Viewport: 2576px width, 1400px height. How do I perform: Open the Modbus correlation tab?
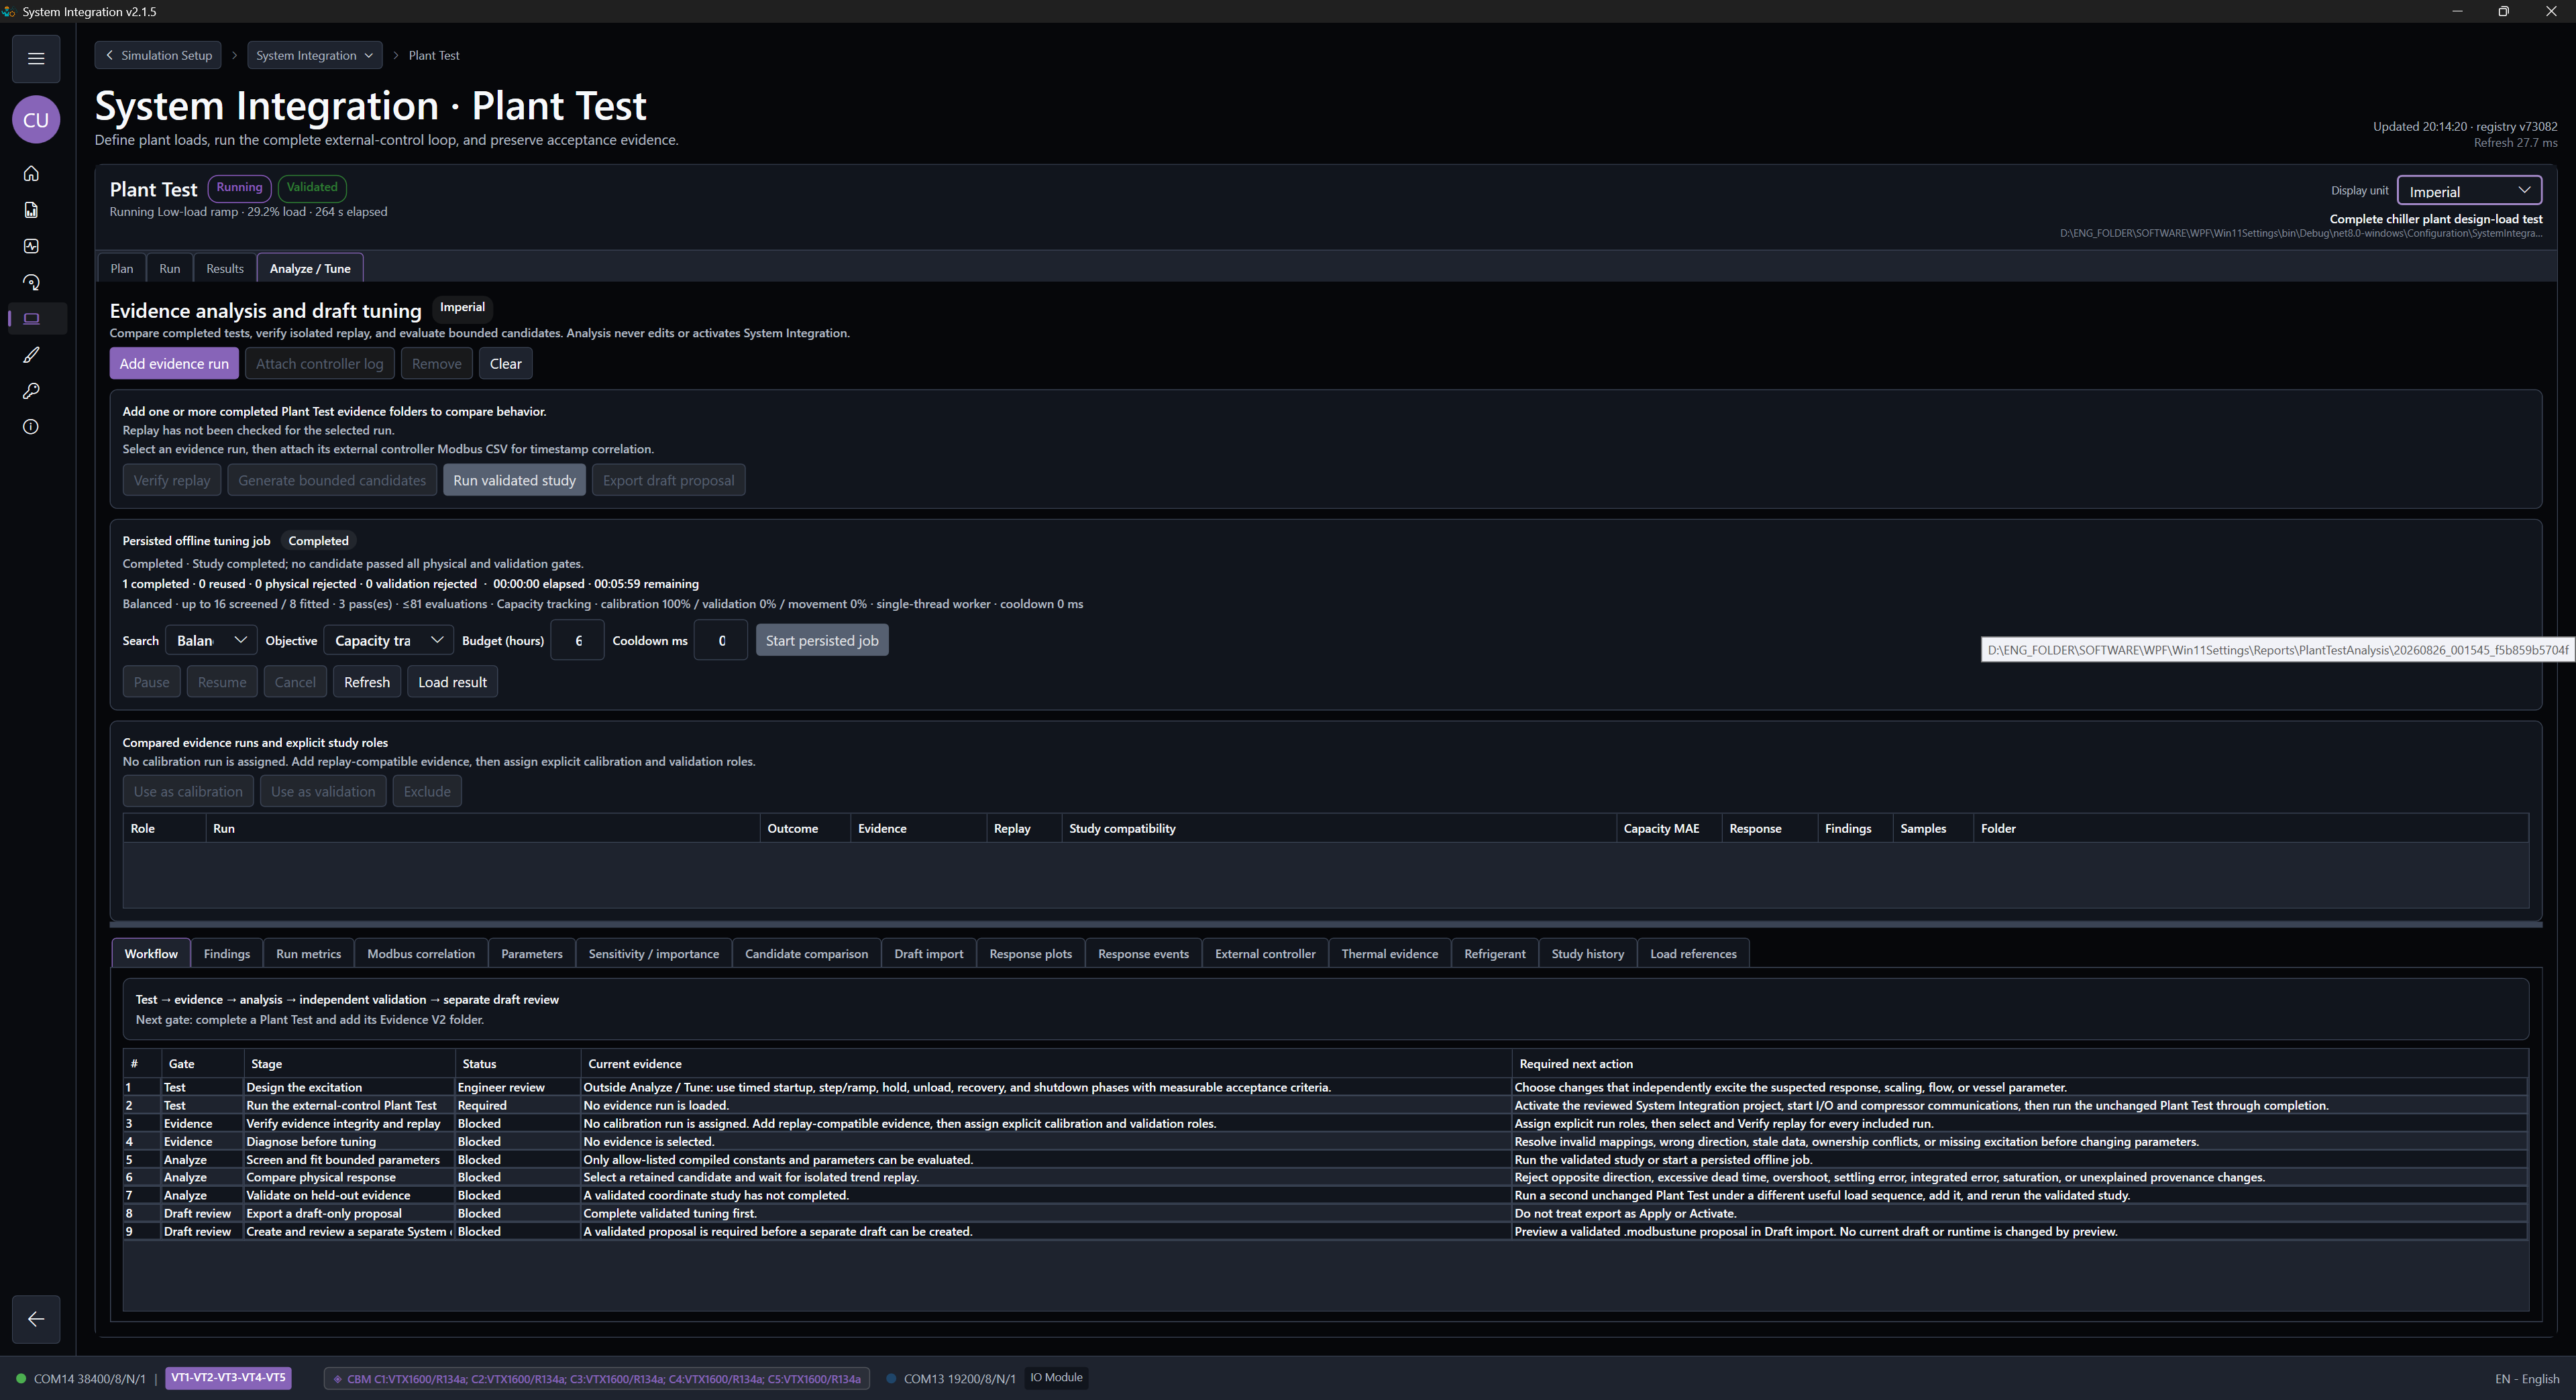click(421, 953)
